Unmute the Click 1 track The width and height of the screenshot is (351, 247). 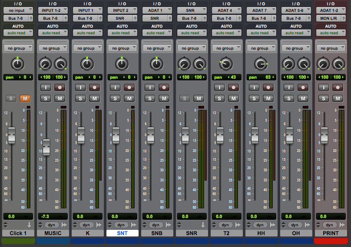pos(25,98)
